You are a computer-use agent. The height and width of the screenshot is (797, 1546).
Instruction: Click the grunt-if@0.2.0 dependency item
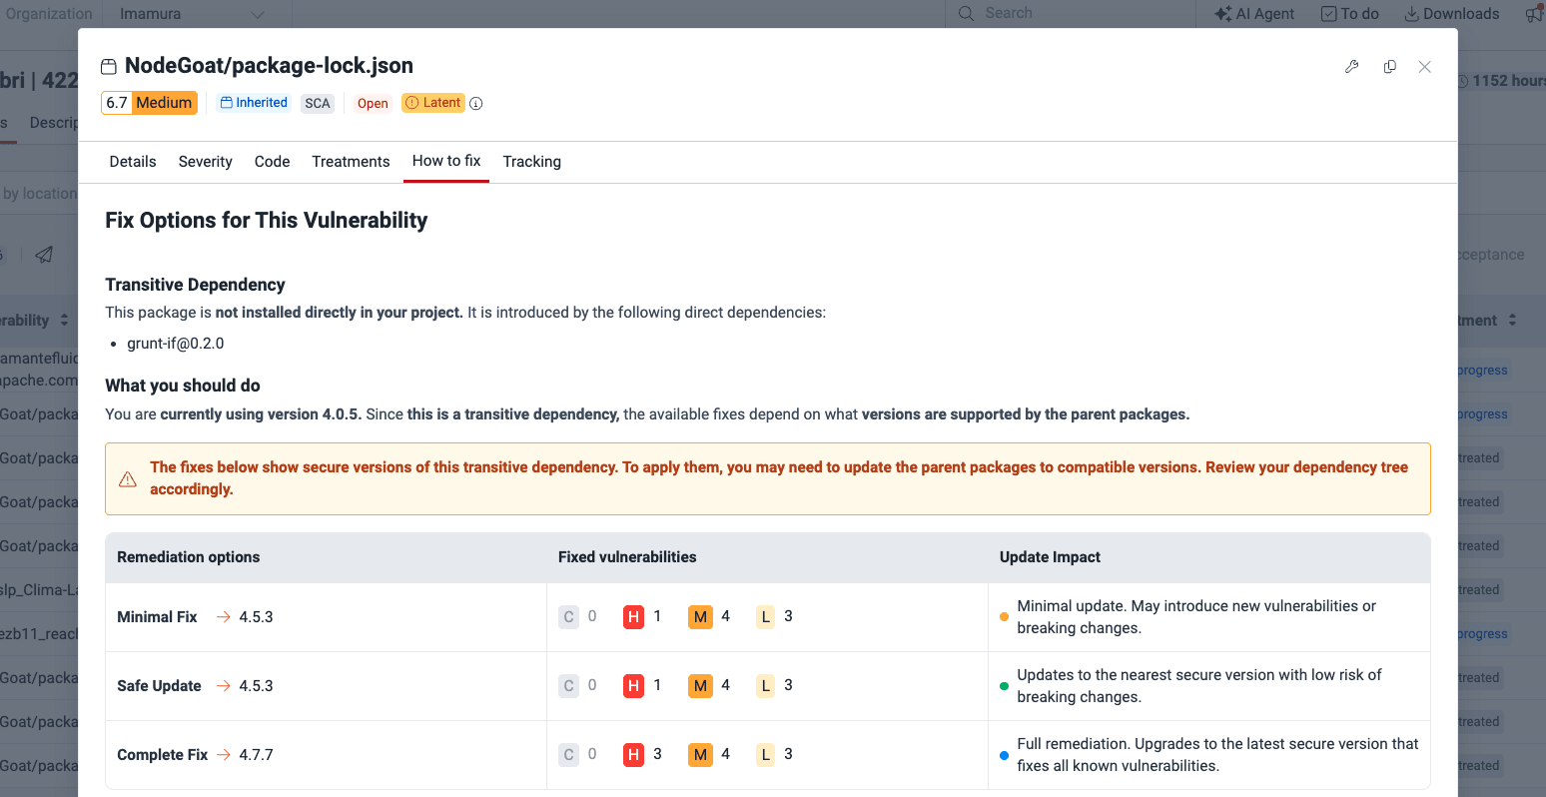pos(176,344)
